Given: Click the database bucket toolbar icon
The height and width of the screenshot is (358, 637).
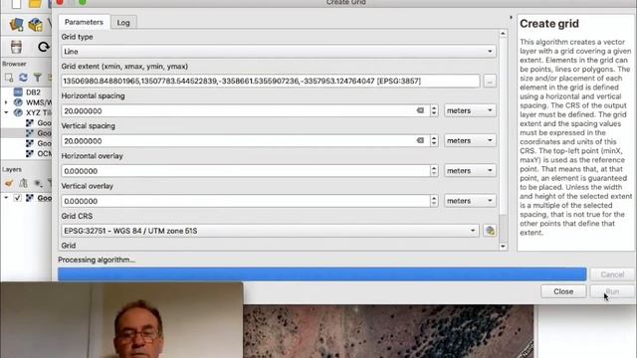Looking at the screenshot, I should (16, 47).
